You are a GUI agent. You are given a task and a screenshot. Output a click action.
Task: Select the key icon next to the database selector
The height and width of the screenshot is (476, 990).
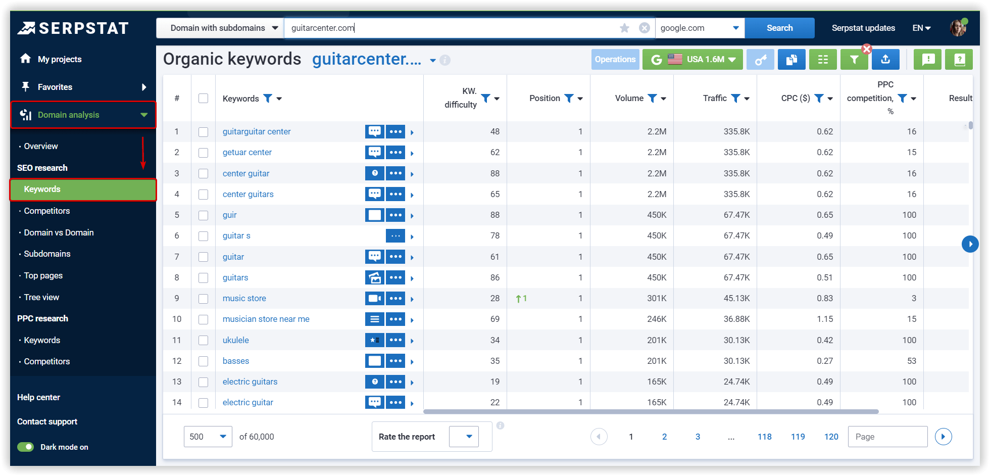click(760, 59)
